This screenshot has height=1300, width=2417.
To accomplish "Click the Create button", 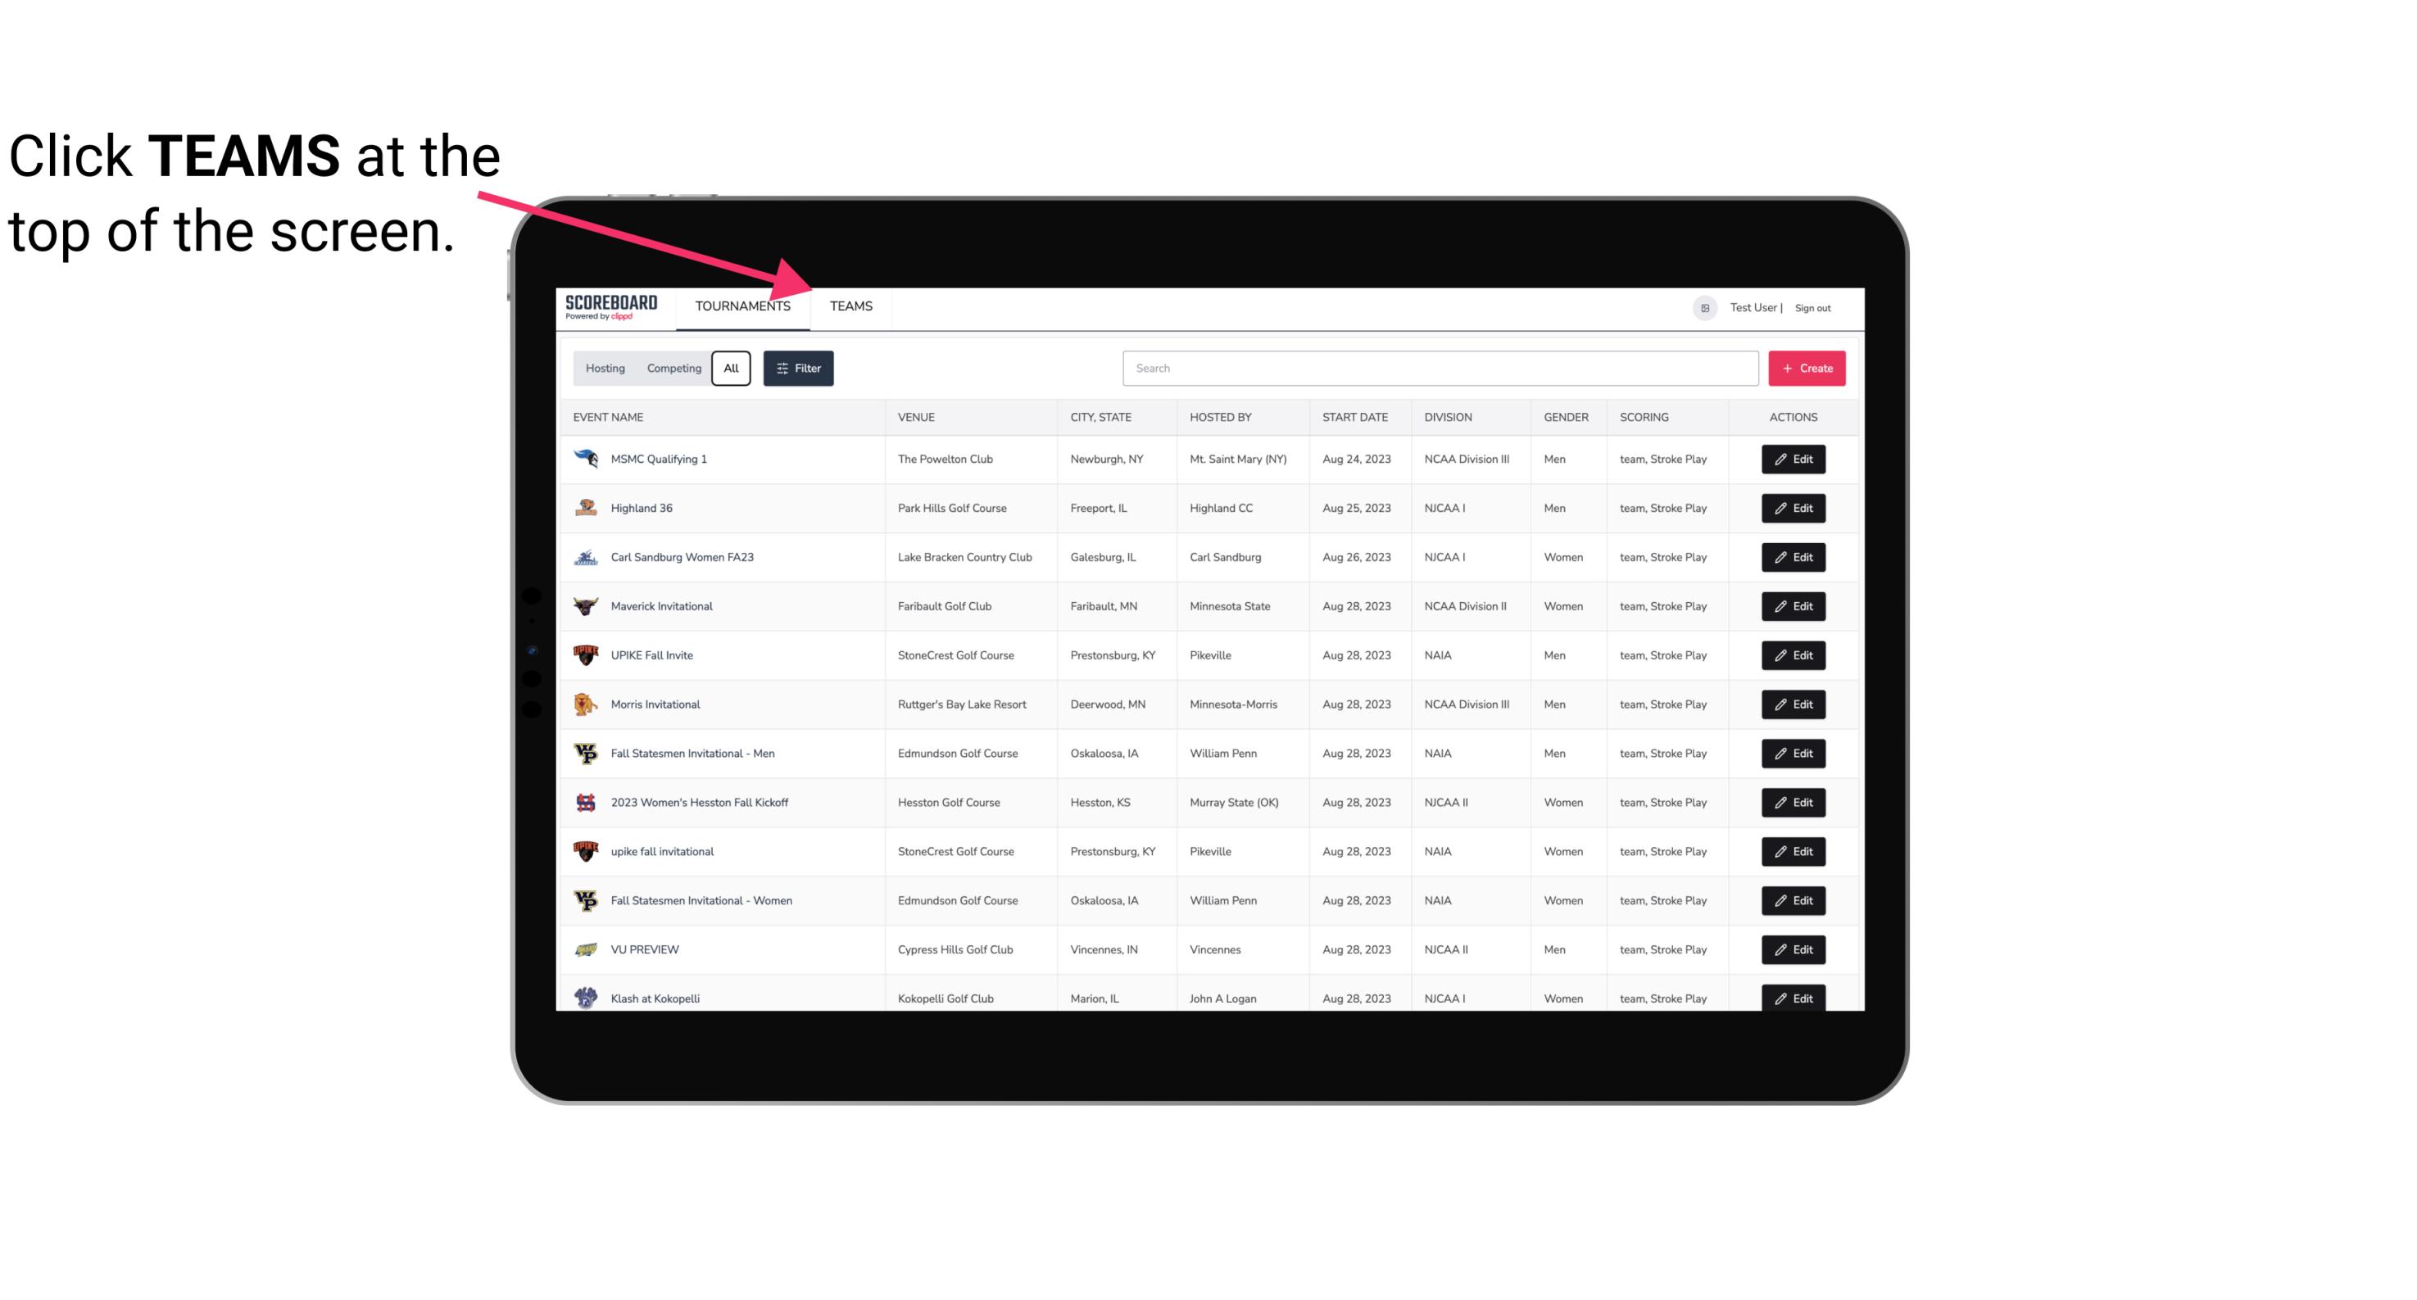I will (1806, 367).
